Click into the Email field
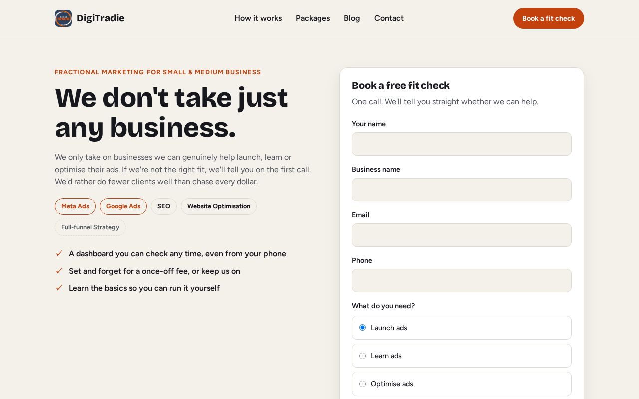Image resolution: width=639 pixels, height=399 pixels. pos(462,235)
